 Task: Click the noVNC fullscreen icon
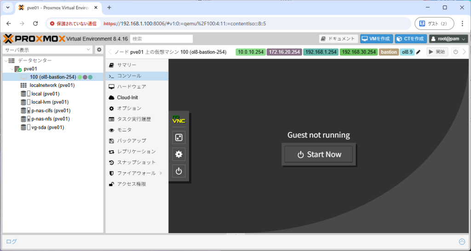[179, 137]
